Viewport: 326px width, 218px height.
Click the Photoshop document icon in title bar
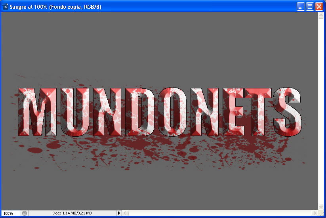[6, 7]
